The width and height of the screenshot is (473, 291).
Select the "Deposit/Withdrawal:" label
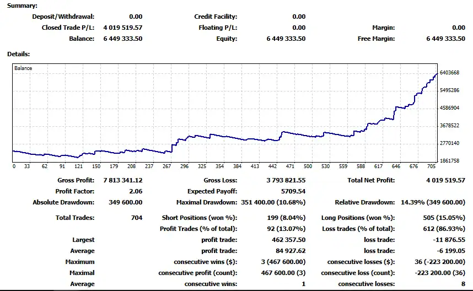(63, 17)
